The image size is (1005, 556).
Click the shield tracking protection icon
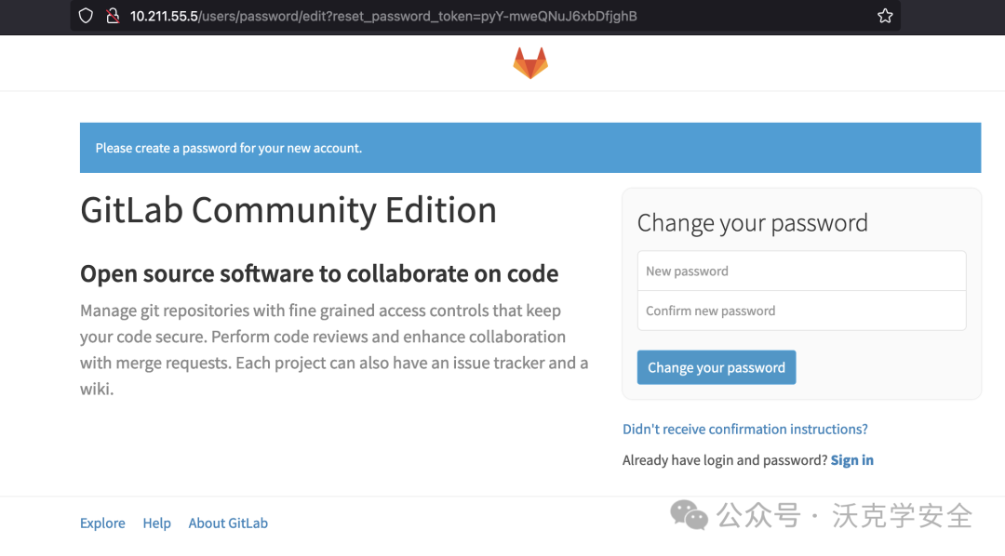pos(86,16)
